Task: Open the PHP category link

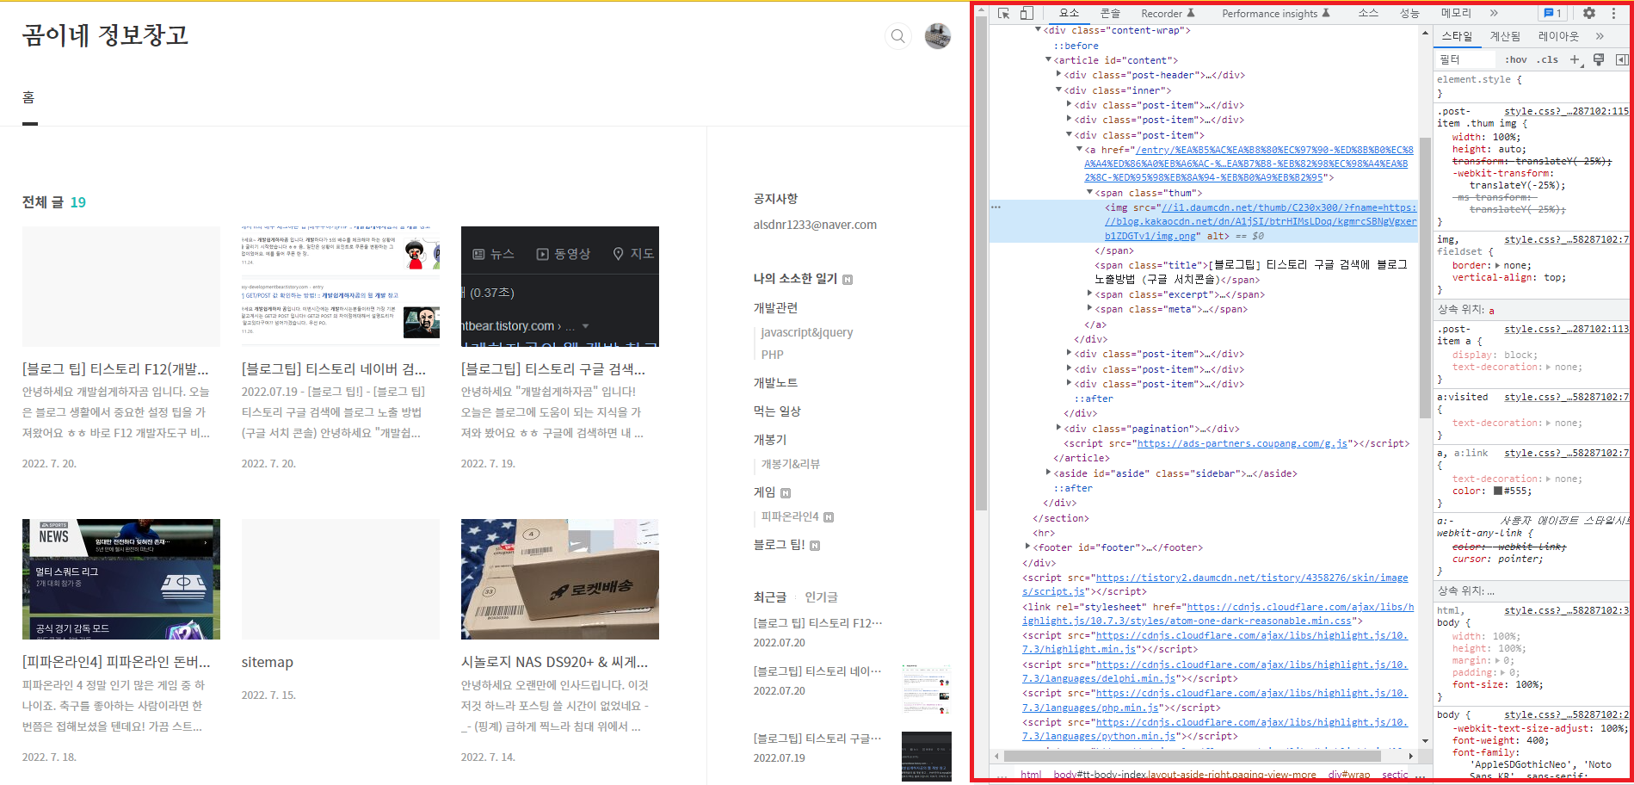Action: 773,355
